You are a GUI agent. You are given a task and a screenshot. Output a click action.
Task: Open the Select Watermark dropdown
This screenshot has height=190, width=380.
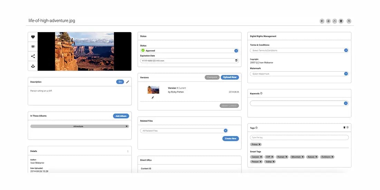(x=346, y=74)
